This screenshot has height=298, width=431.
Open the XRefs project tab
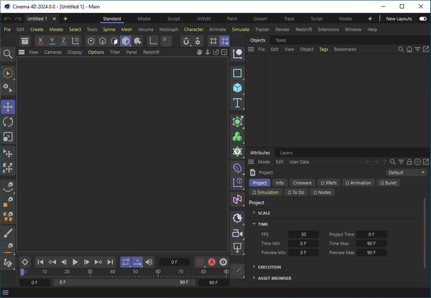point(329,183)
